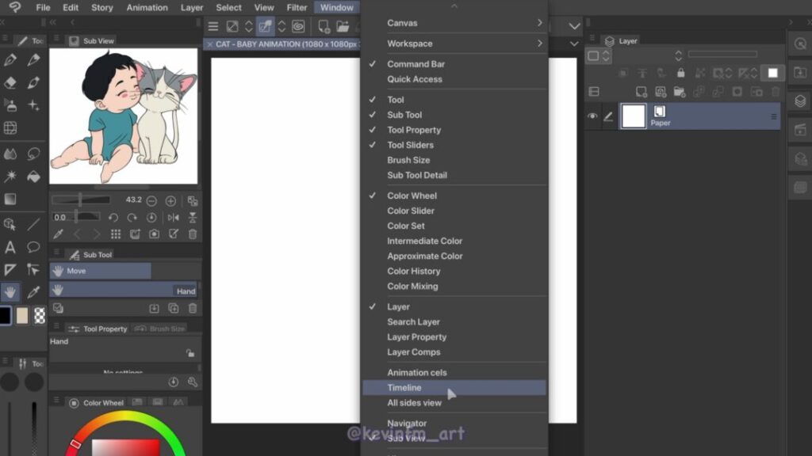Viewport: 812px width, 456px height.
Task: Select the Gradient tool
Action: click(10, 199)
